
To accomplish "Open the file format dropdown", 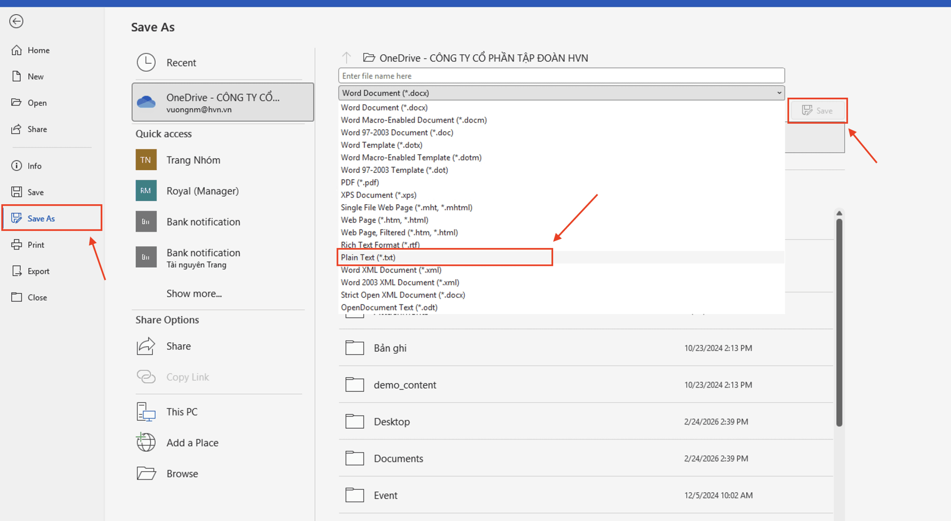I will pyautogui.click(x=779, y=93).
